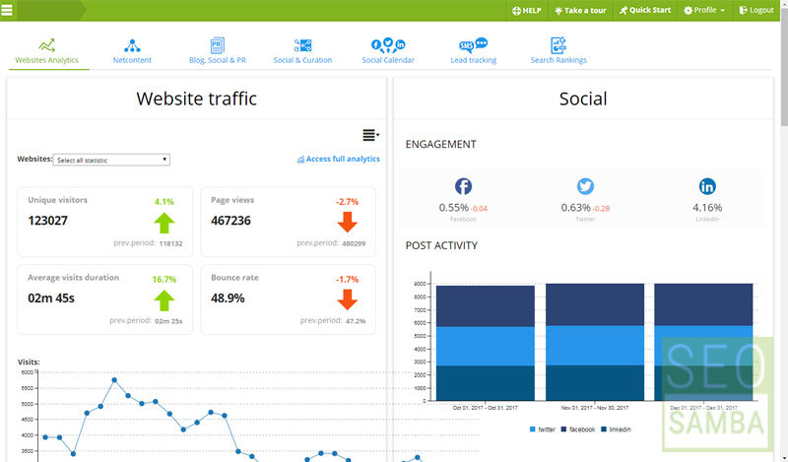The width and height of the screenshot is (788, 462).
Task: Open the hamburger menu icon
Action: [x=7, y=10]
